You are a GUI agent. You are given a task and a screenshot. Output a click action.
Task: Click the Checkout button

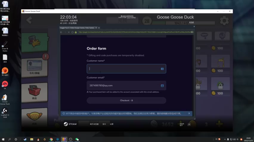click(126, 100)
